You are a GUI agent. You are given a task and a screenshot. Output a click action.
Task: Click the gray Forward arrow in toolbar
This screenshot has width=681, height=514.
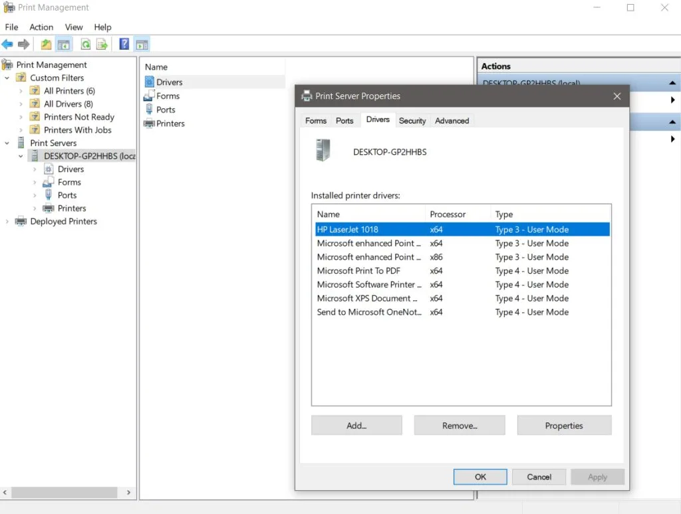pos(24,44)
